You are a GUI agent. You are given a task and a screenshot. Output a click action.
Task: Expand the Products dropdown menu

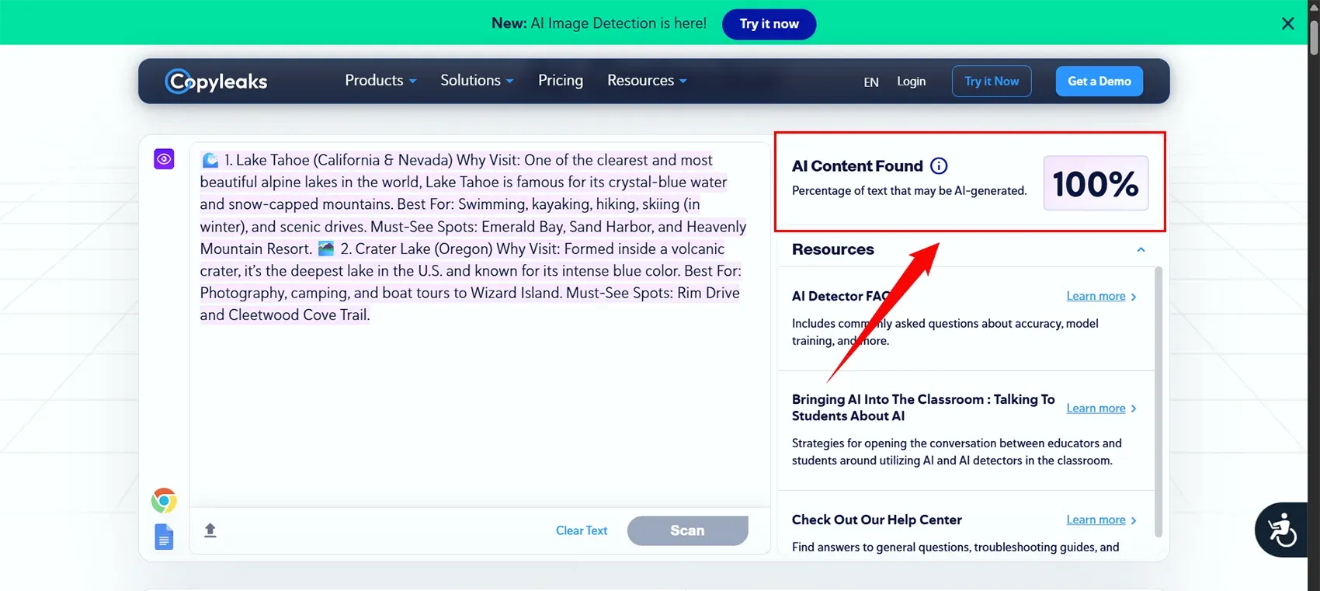(380, 81)
